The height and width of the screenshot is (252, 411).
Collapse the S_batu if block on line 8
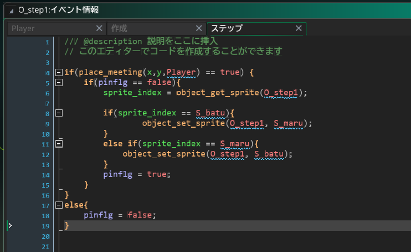point(59,113)
